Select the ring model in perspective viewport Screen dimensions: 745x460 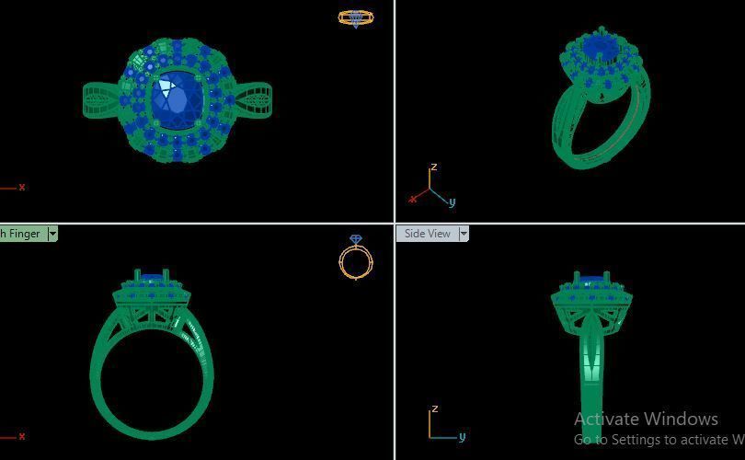[600, 98]
